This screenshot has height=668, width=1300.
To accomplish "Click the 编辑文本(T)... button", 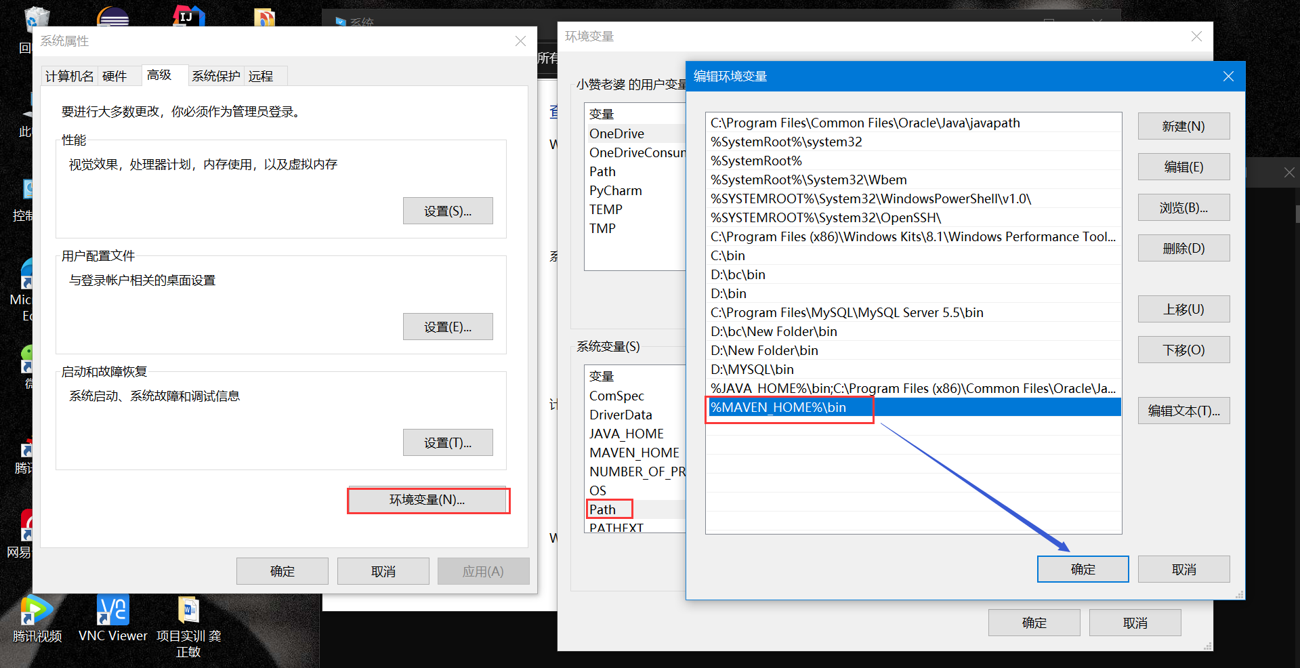I will tap(1183, 411).
